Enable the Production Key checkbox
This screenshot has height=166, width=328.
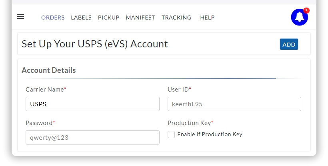pyautogui.click(x=171, y=135)
